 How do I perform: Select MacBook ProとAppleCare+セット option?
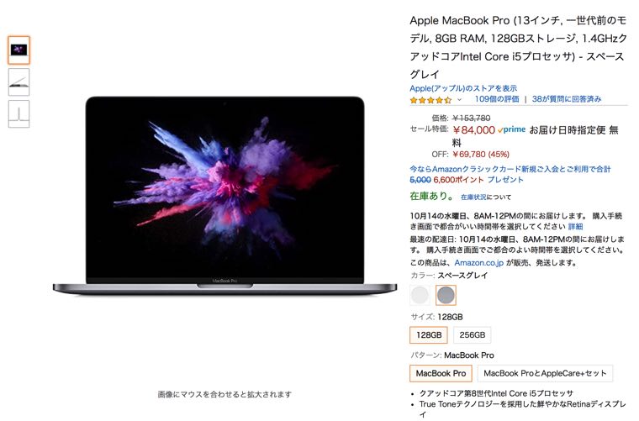(545, 373)
